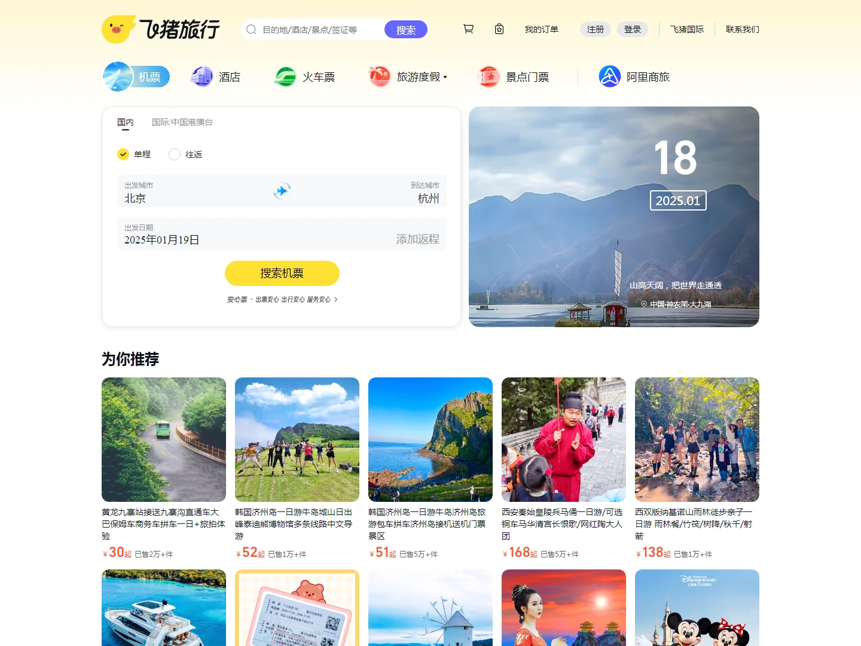Click 添加返程 to add return date
The width and height of the screenshot is (861, 646).
(417, 239)
